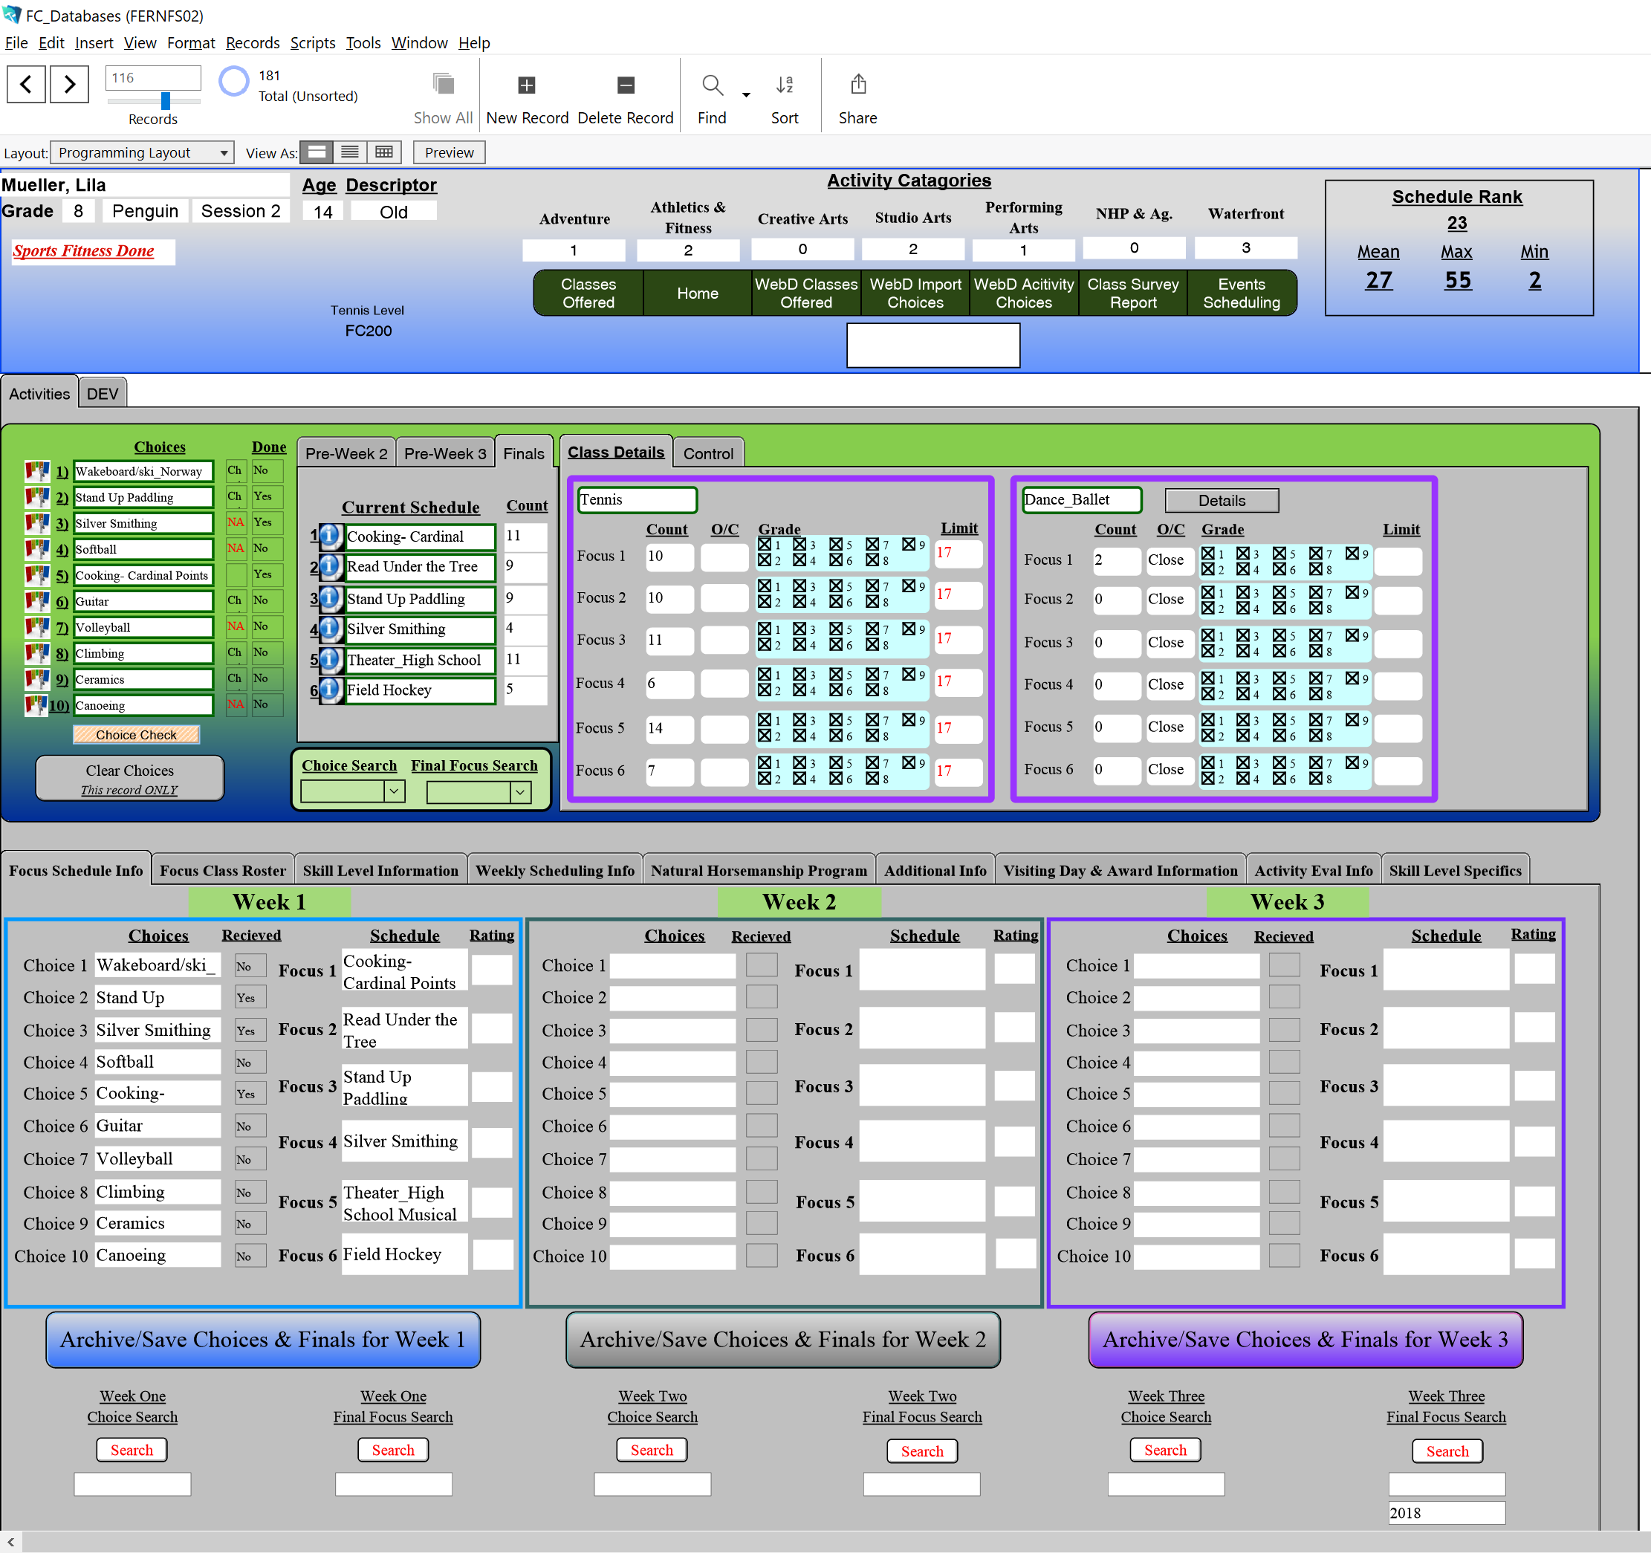Go to the next record arrow
The image size is (1651, 1553).
pyautogui.click(x=69, y=84)
